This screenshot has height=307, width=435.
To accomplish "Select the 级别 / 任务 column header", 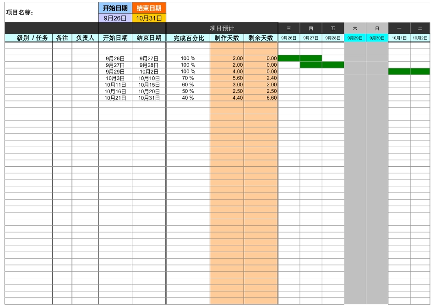I will pyautogui.click(x=33, y=38).
